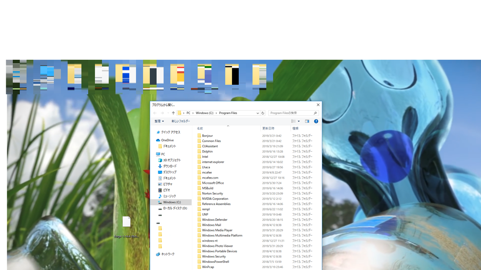Click the ネットワーク icon in the sidebar
Image resolution: width=481 pixels, height=270 pixels.
[158, 255]
